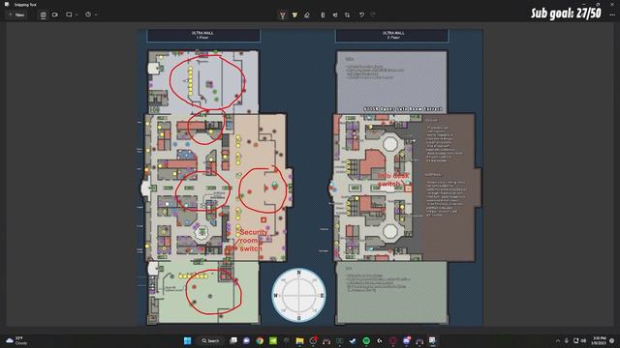Viewport: 620px width, 348px height.
Task: Select the Image crop tool
Action: (x=347, y=15)
